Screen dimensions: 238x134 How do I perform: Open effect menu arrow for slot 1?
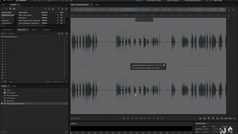64,40
